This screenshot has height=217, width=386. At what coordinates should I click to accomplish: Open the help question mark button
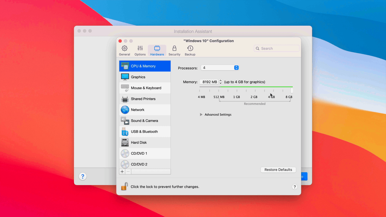[x=295, y=187]
